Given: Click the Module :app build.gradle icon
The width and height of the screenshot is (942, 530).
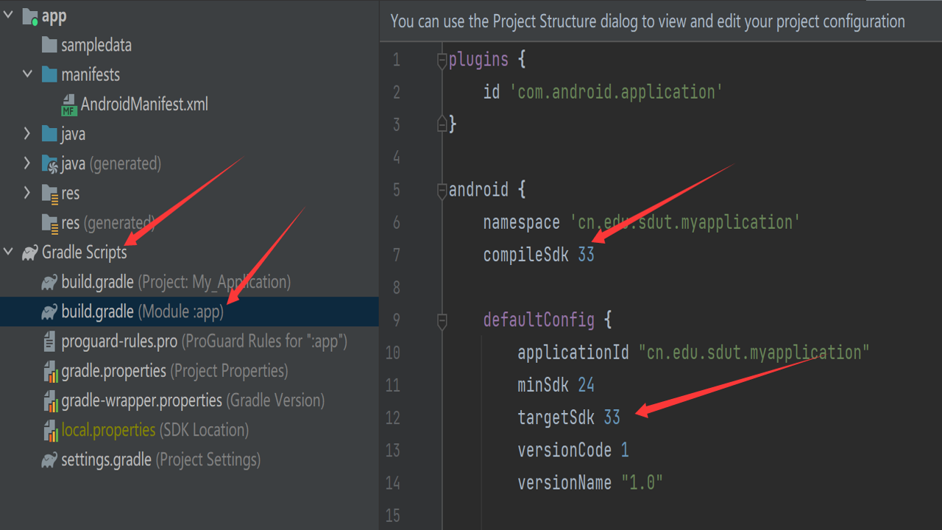Looking at the screenshot, I should point(49,312).
